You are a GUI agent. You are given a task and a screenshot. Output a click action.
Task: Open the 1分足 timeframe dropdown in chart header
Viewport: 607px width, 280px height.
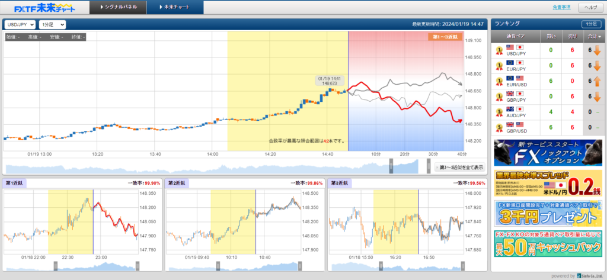(x=52, y=24)
